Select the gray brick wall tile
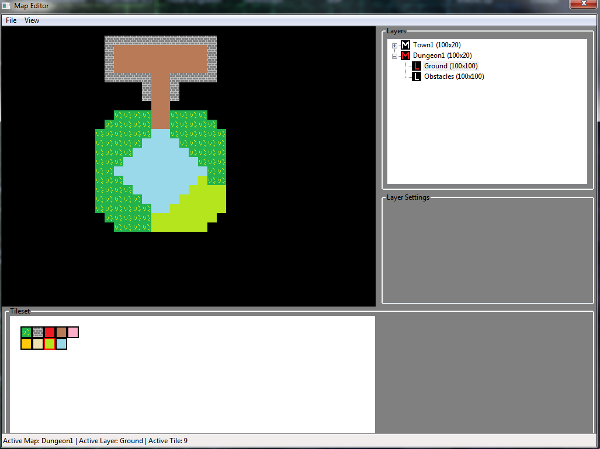The width and height of the screenshot is (600, 449). 38,332
